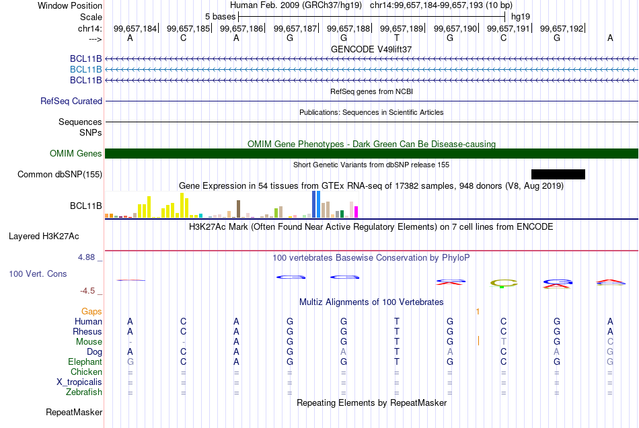Viewport: 639px width, 428px height.
Task: Click the red A conservation logo at far right
Action: [x=610, y=282]
